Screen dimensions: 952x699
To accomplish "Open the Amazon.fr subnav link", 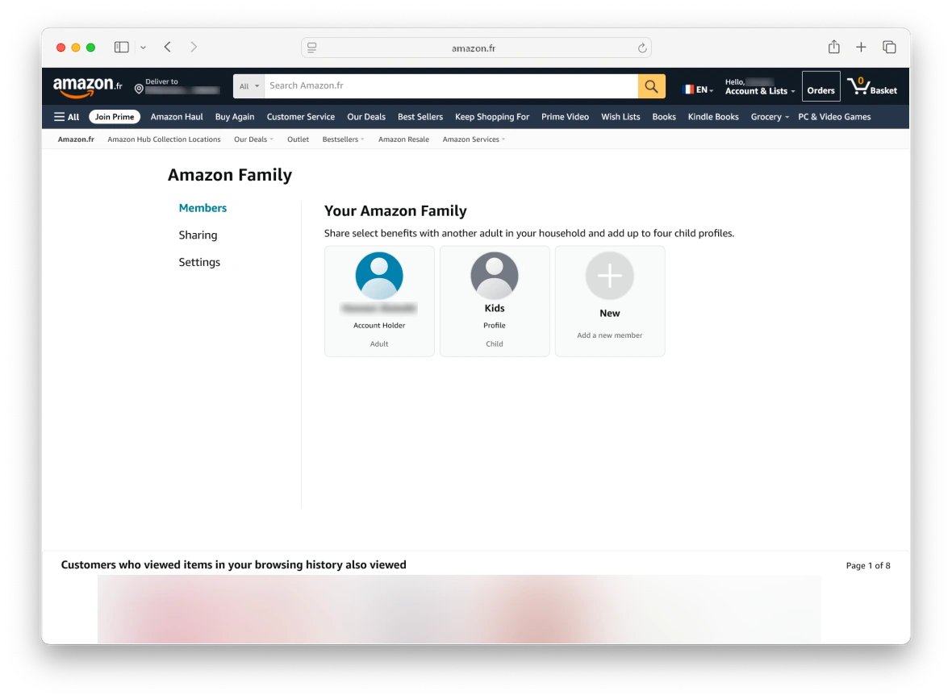I will [x=76, y=139].
